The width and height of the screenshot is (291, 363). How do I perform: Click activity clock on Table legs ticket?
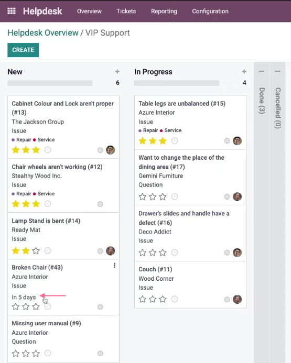coord(175,141)
